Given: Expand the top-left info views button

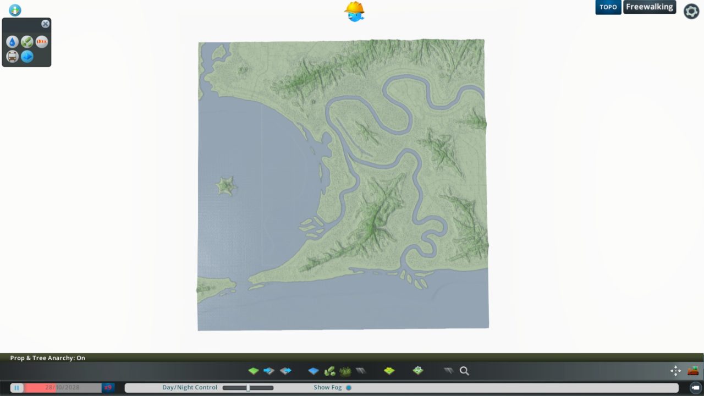Looking at the screenshot, I should coord(15,10).
